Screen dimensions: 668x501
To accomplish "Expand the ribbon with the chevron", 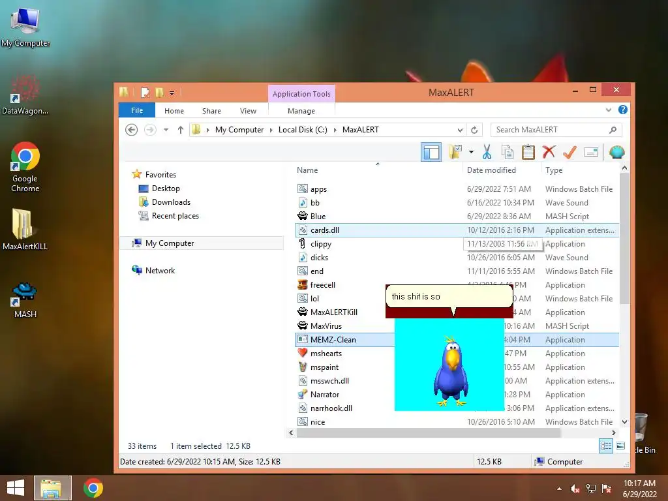I will (609, 110).
